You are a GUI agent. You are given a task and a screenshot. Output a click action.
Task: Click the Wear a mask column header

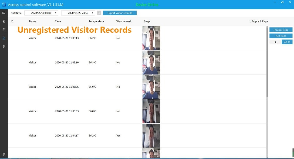point(124,21)
